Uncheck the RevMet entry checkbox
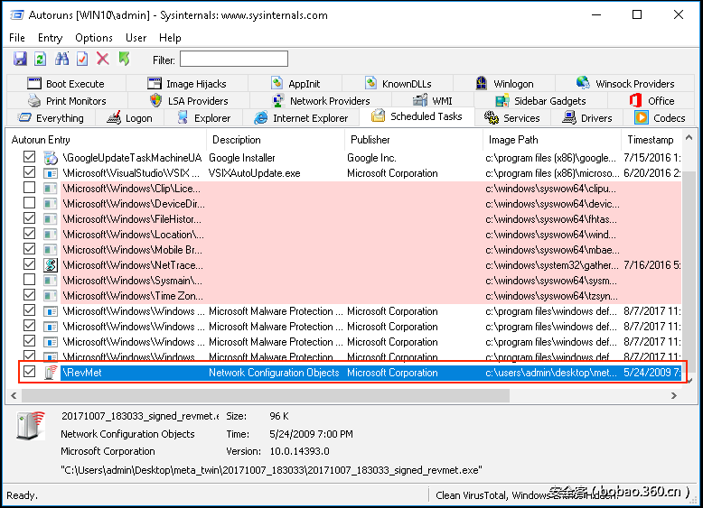Screen dimensions: 703x508 (29, 372)
